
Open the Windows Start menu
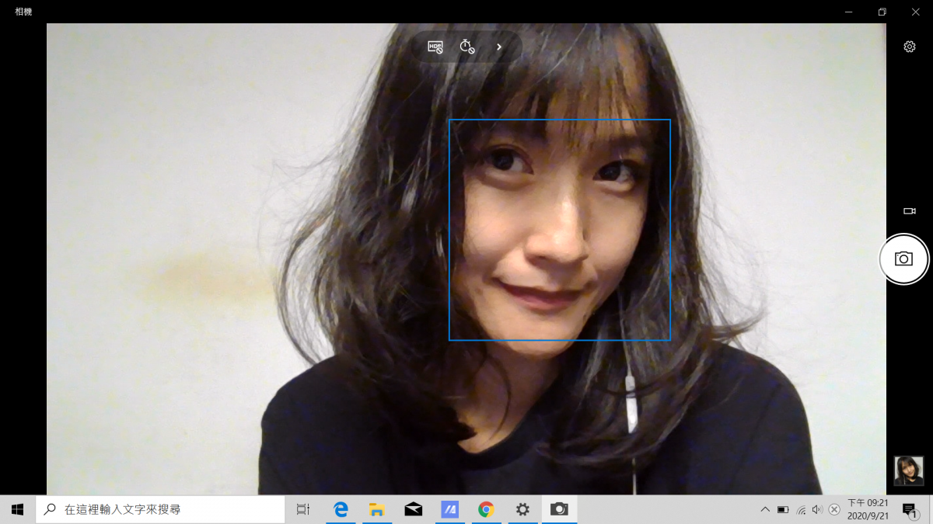click(17, 509)
